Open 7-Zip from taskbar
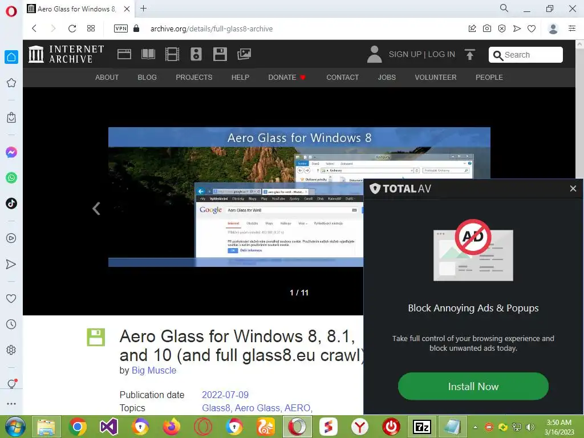584x438 pixels. tap(423, 427)
